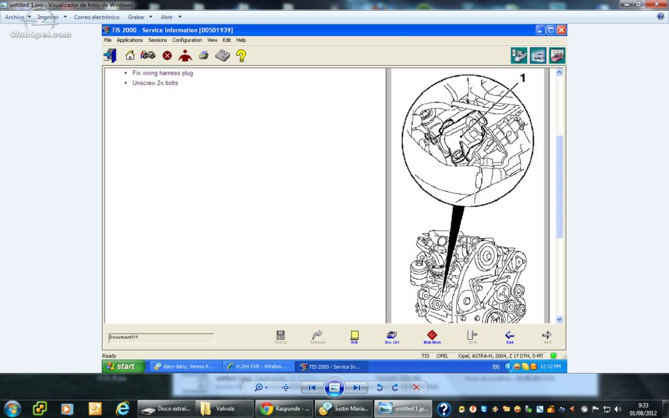This screenshot has width=669, height=418.
Task: Open the 'Valvula' folder taskbar item
Action: tap(225, 409)
